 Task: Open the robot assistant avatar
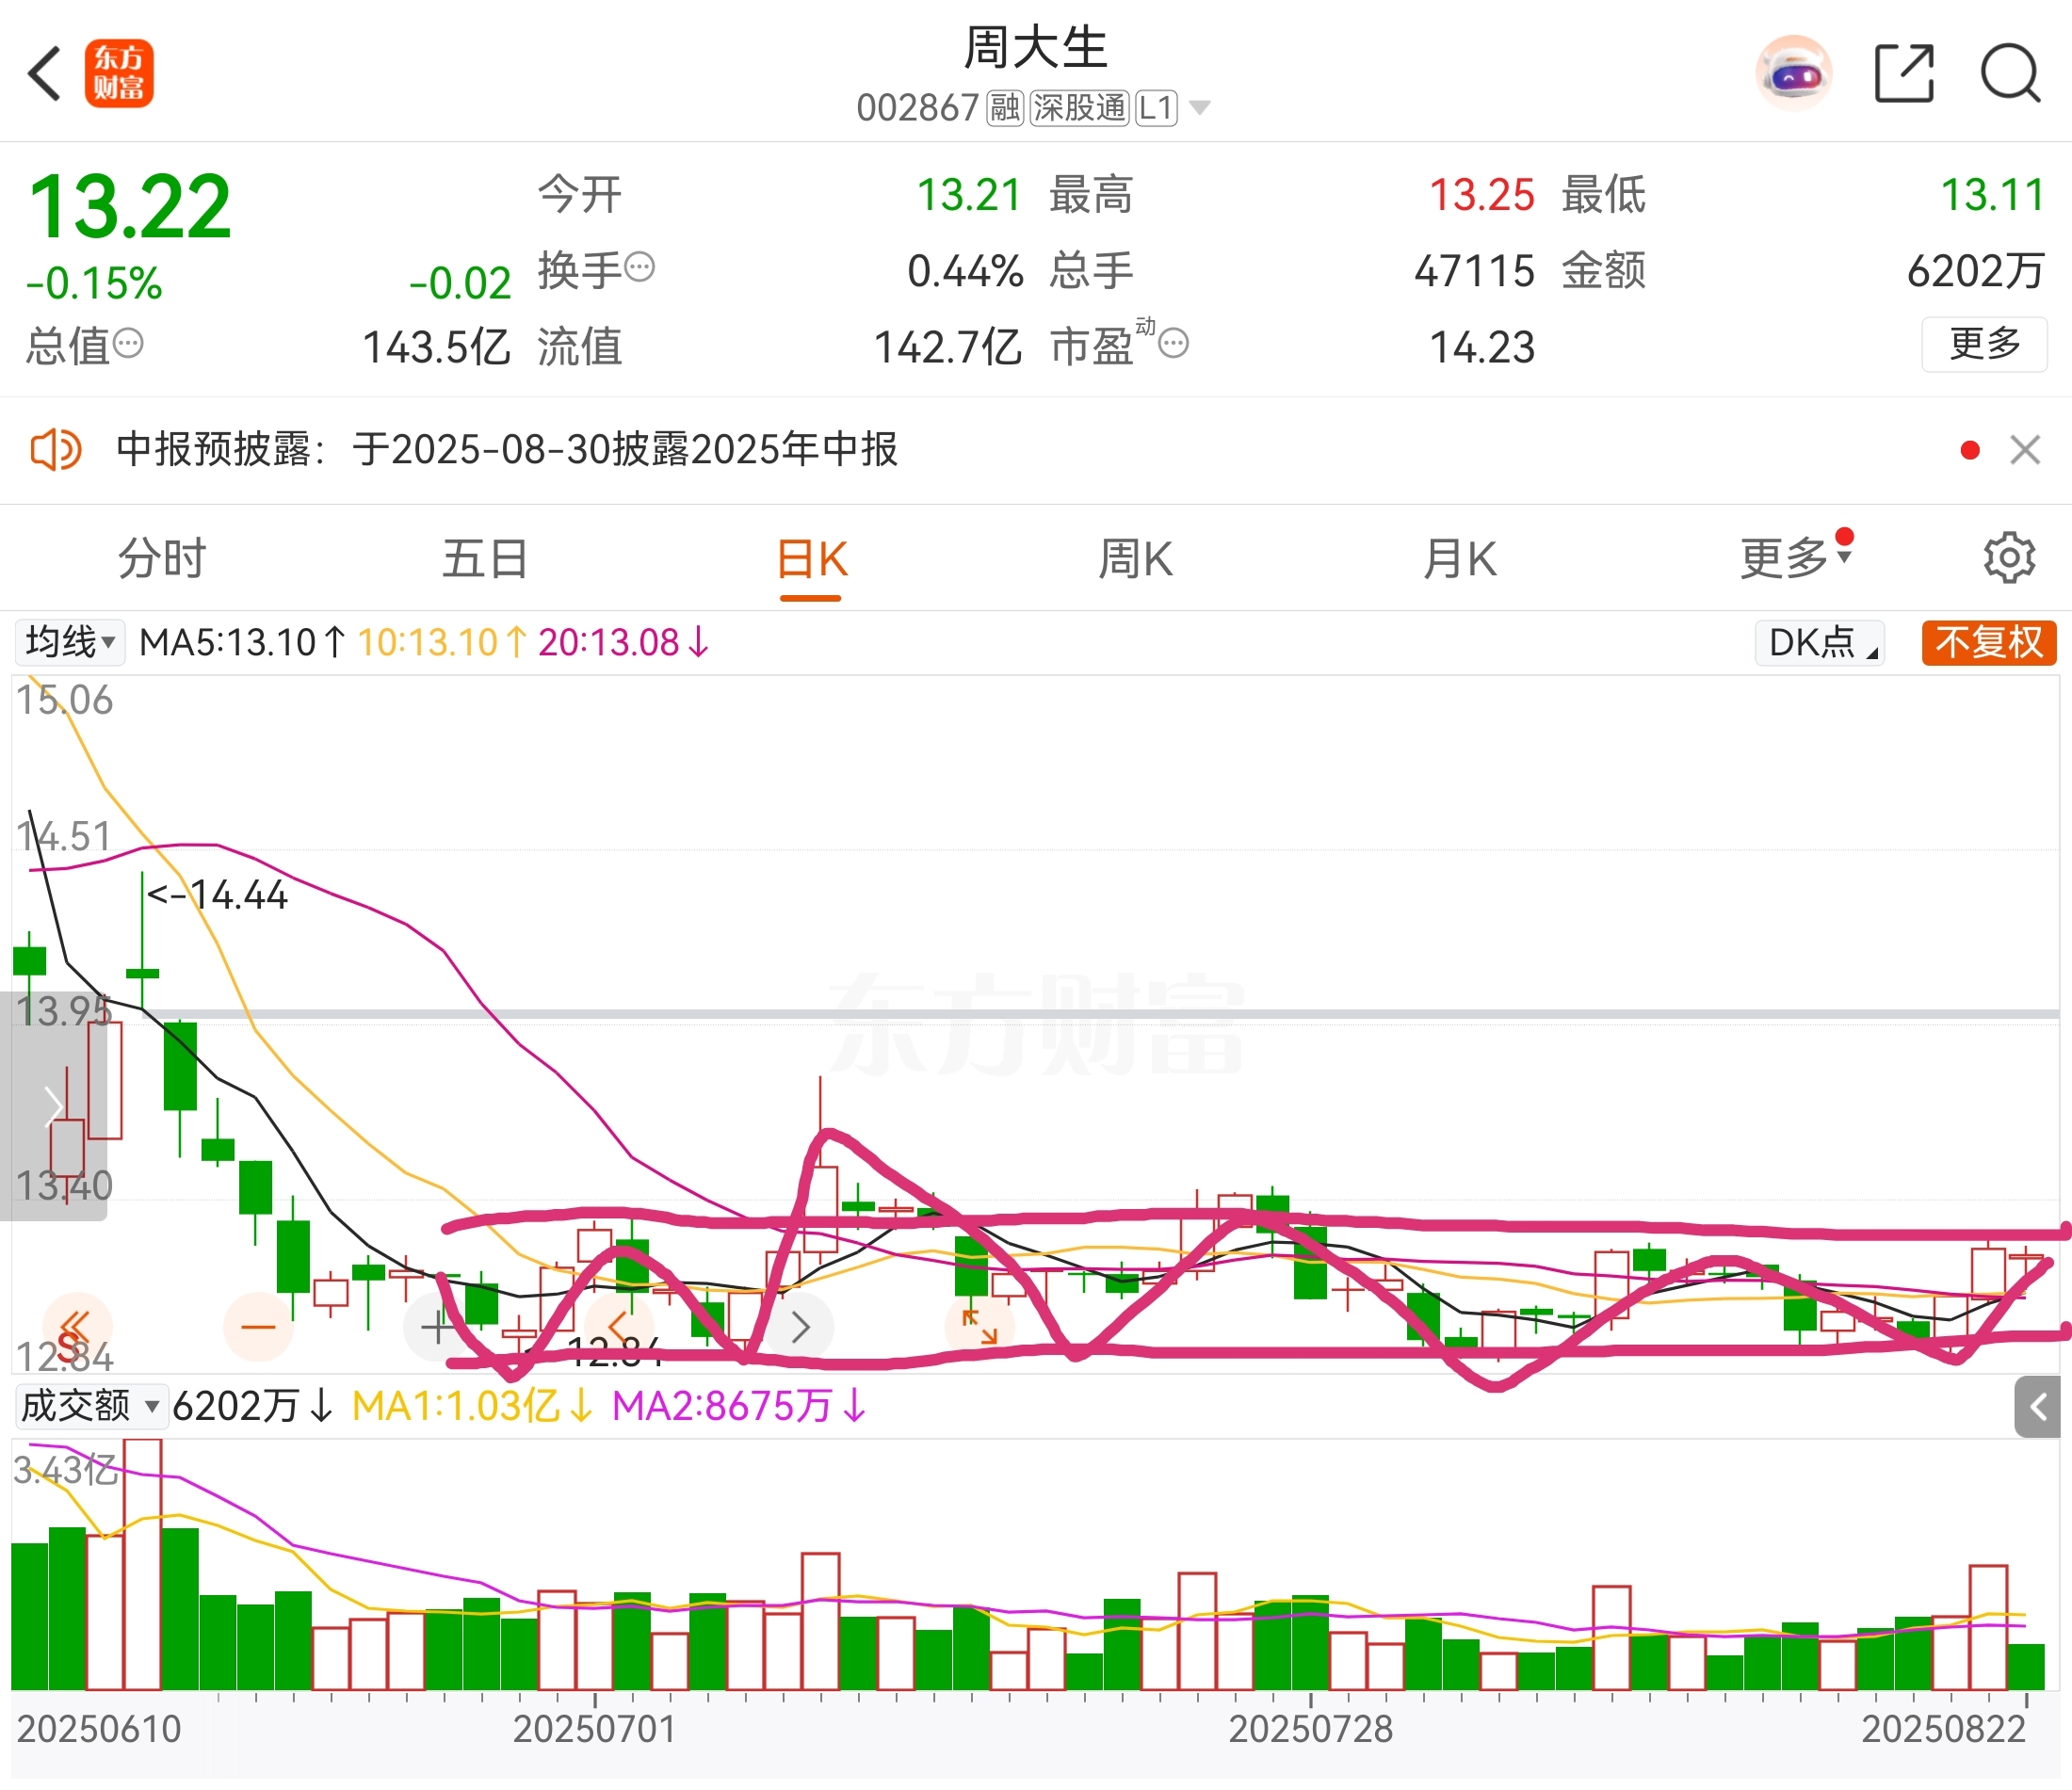point(1794,73)
